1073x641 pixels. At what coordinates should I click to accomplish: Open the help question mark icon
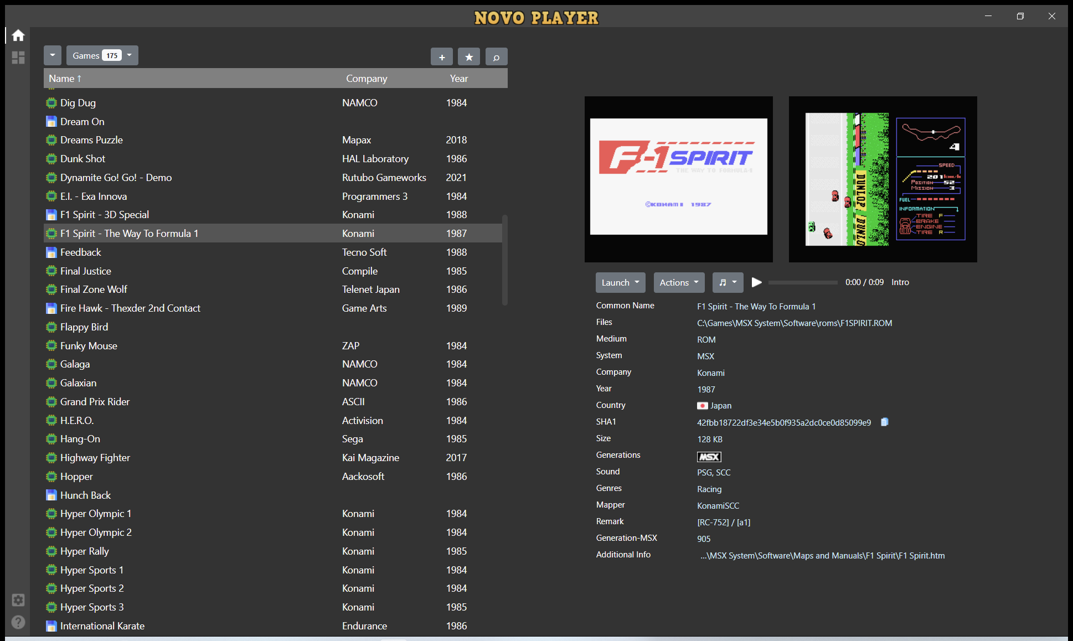pyautogui.click(x=18, y=622)
